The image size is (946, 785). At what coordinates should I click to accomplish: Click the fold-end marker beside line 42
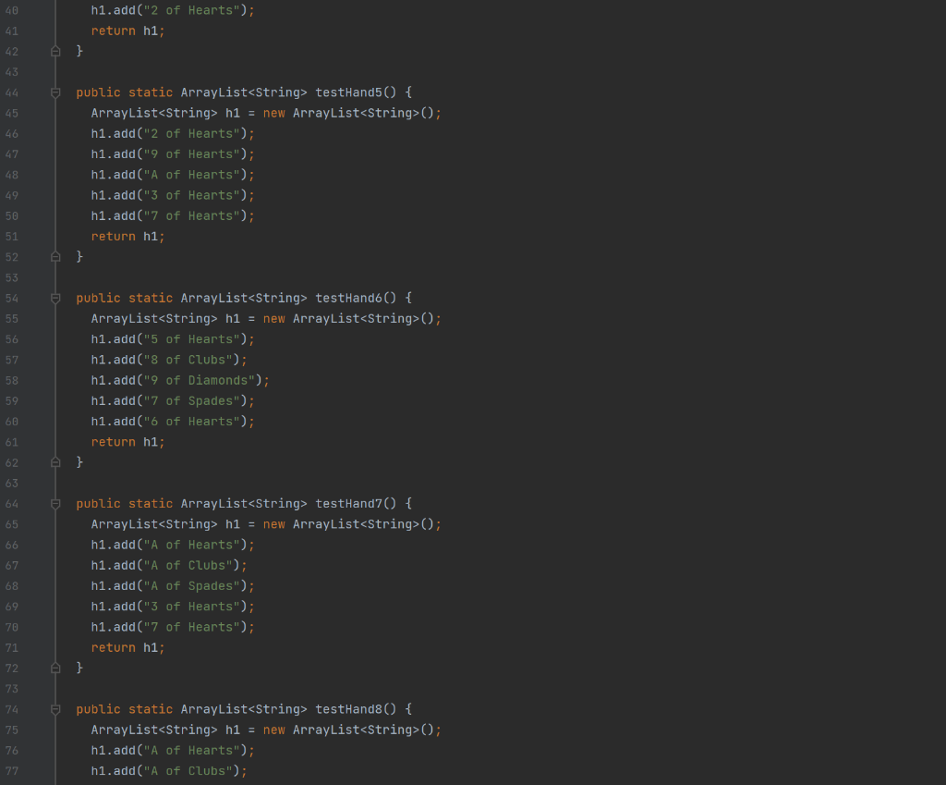click(55, 51)
